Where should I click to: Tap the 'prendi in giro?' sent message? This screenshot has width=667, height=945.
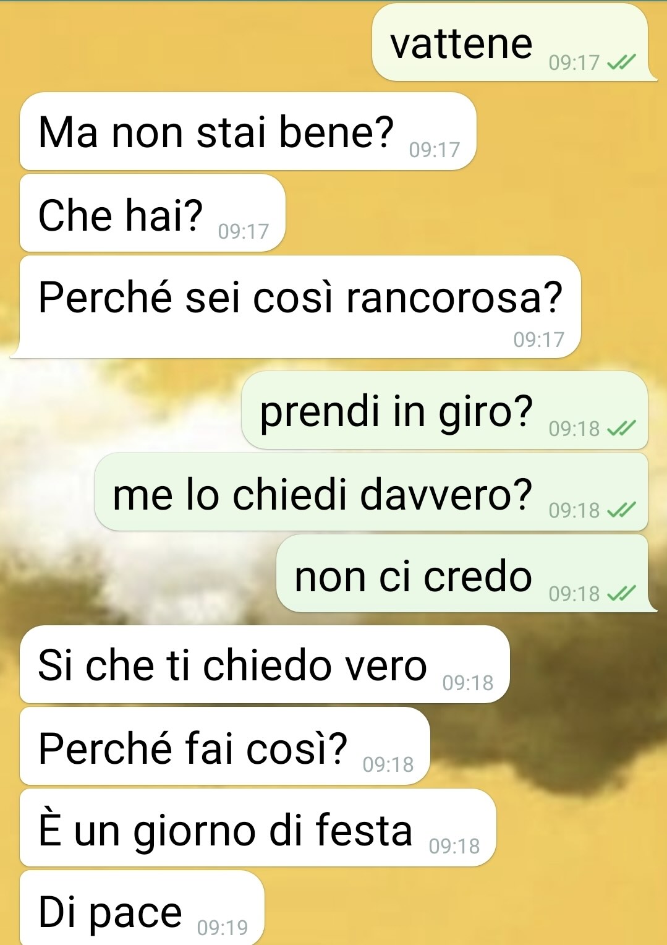444,410
